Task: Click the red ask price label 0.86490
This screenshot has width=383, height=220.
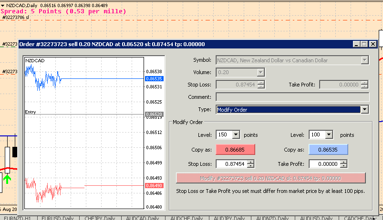Action: pyautogui.click(x=154, y=185)
